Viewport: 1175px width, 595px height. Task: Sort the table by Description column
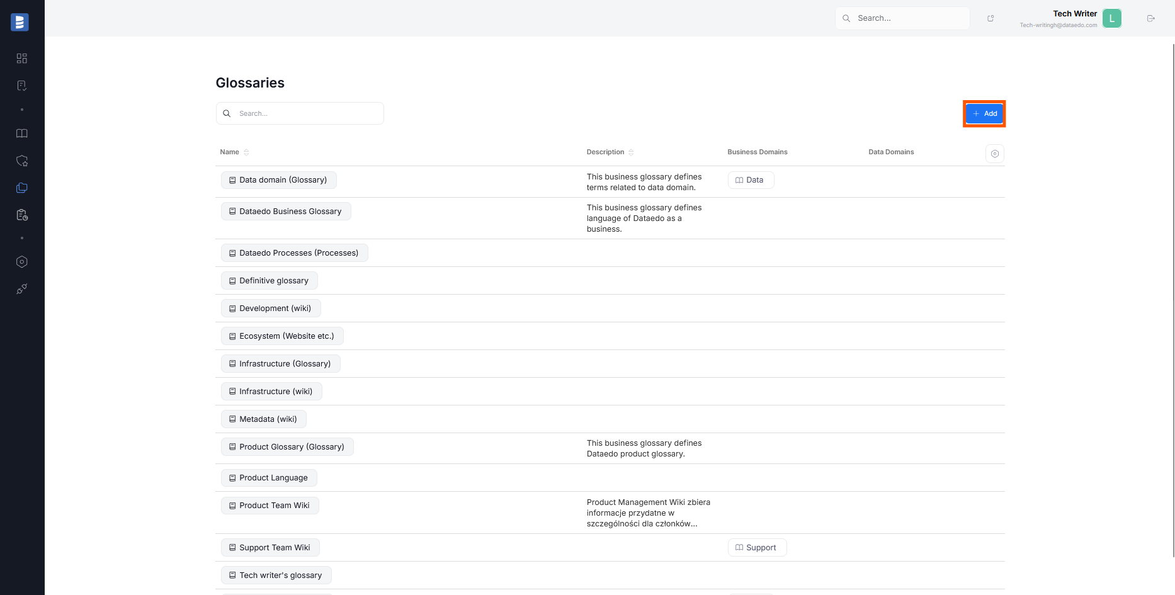(x=631, y=152)
